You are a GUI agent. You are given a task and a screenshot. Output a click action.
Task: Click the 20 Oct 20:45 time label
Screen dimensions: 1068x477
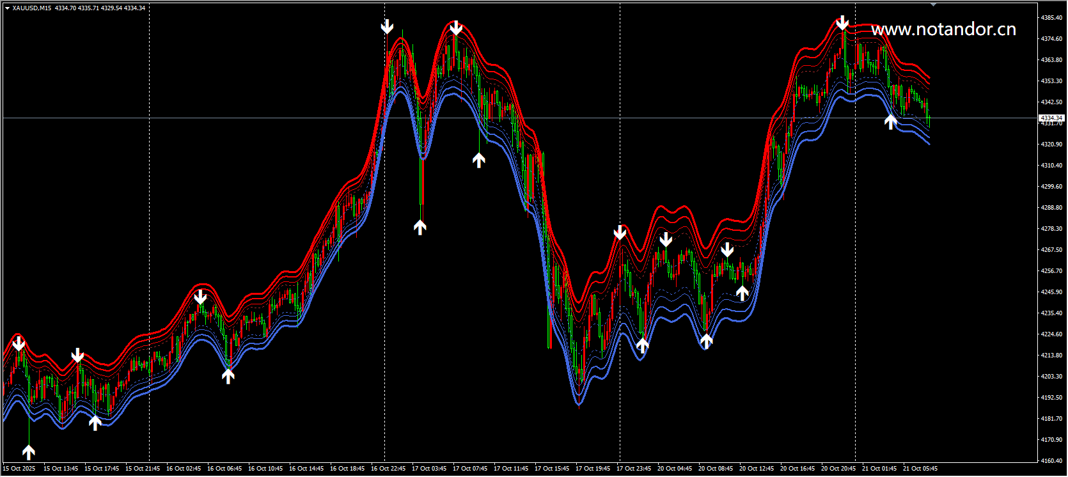(x=838, y=469)
